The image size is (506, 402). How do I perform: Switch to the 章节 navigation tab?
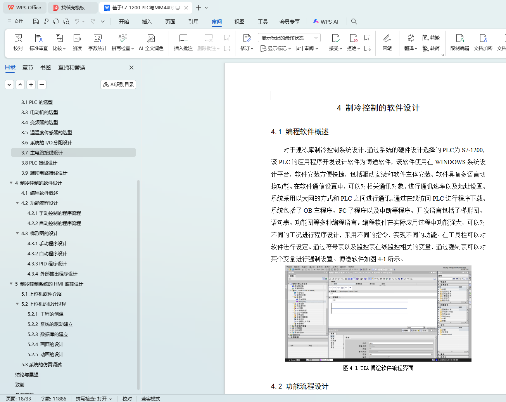click(28, 68)
